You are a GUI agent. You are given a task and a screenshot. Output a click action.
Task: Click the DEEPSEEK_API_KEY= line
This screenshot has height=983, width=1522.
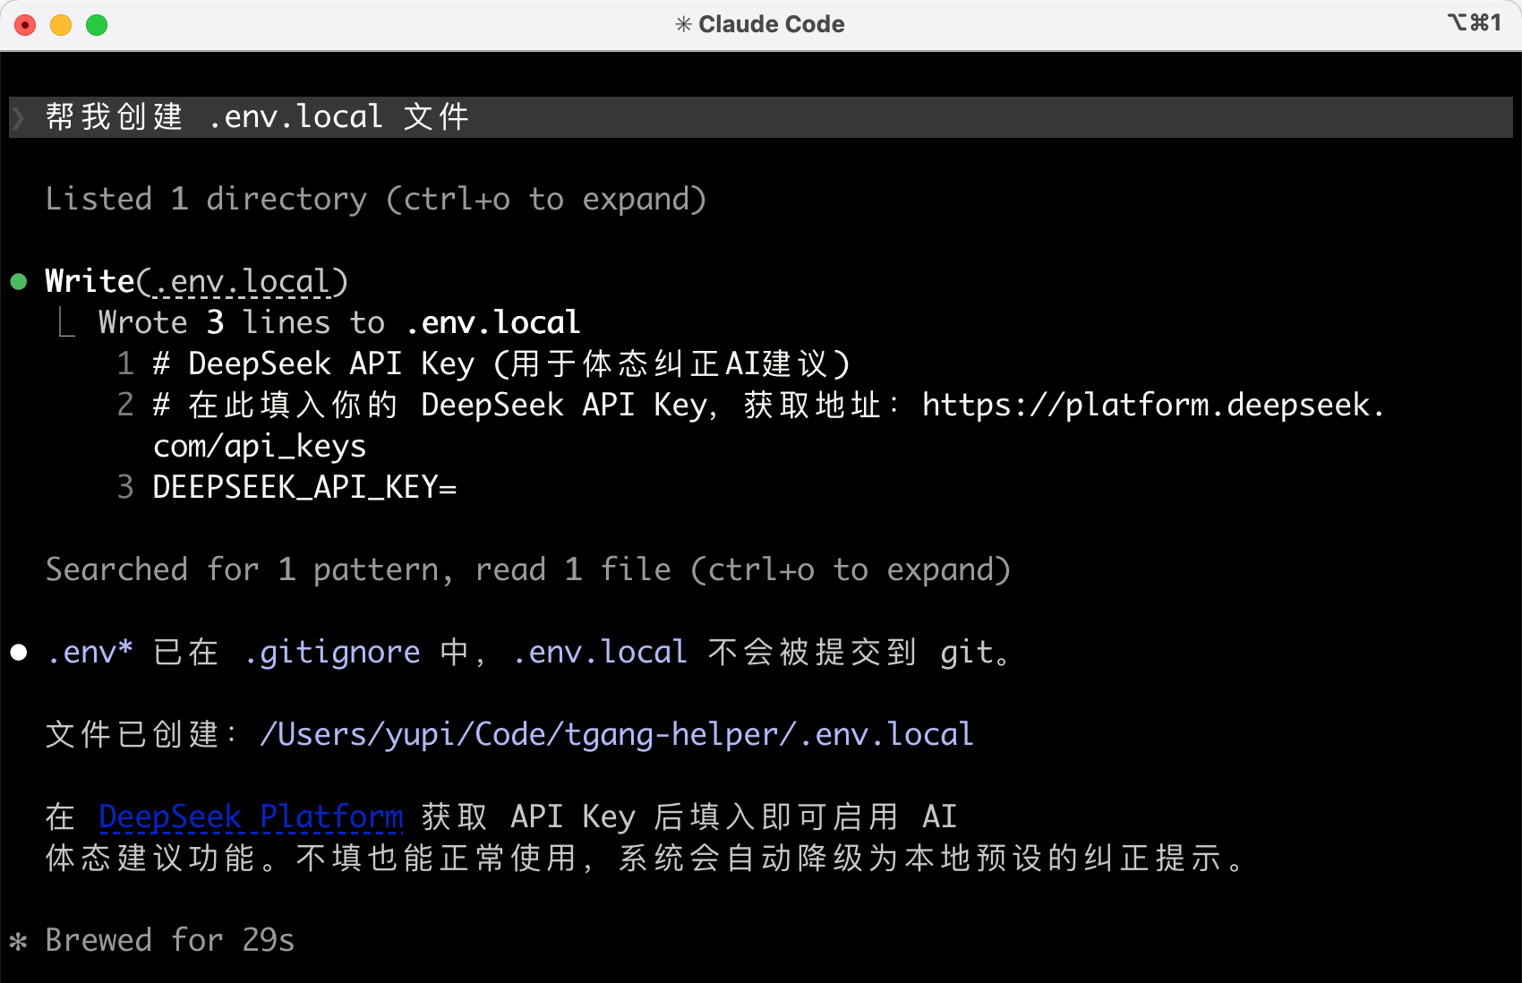point(304,488)
